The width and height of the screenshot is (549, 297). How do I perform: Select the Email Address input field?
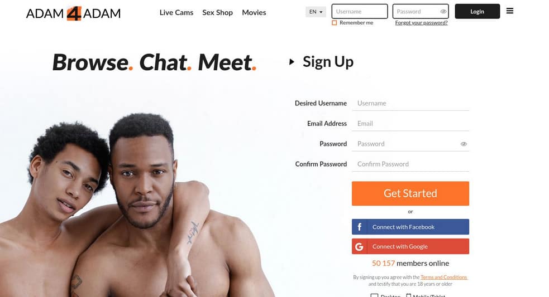coord(410,123)
